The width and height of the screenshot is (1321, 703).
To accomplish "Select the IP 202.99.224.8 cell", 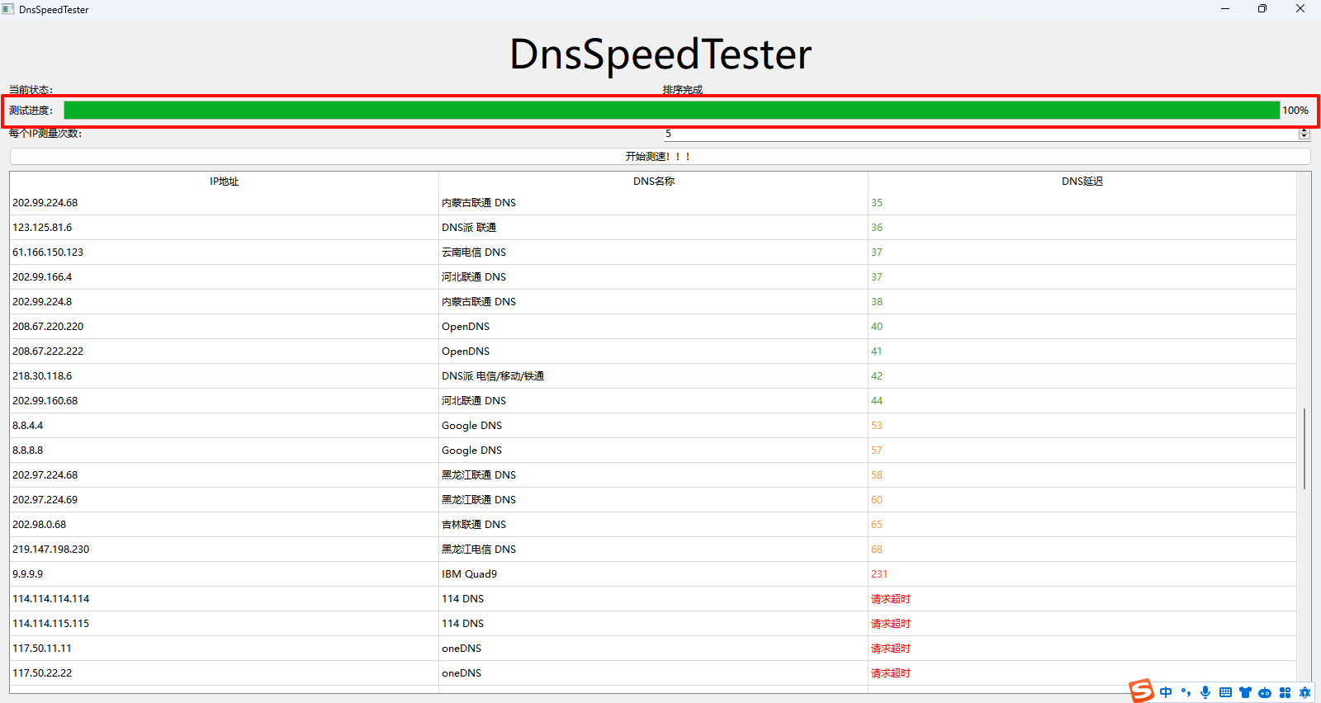I will (x=224, y=301).
